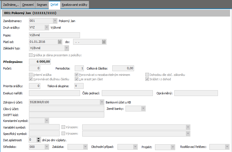Screen dimensions: 232x152
Task: Open the Základní typ dropdown
Action: 66,48
